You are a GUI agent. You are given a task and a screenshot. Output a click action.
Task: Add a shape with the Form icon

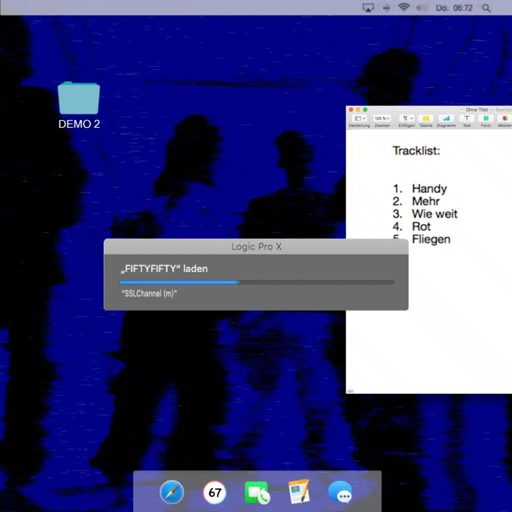pos(485,119)
